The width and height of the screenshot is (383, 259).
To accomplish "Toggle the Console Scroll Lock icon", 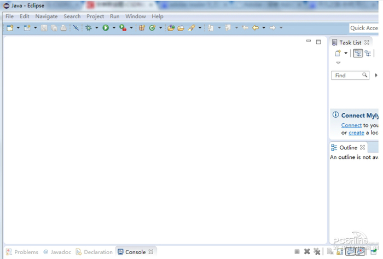I will pyautogui.click(x=340, y=251).
